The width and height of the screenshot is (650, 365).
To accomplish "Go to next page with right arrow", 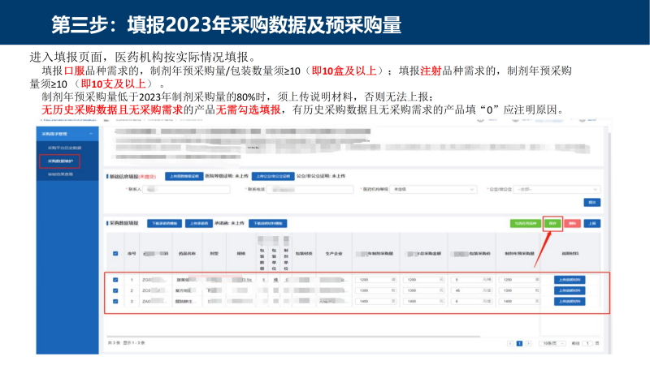I will pyautogui.click(x=529, y=344).
